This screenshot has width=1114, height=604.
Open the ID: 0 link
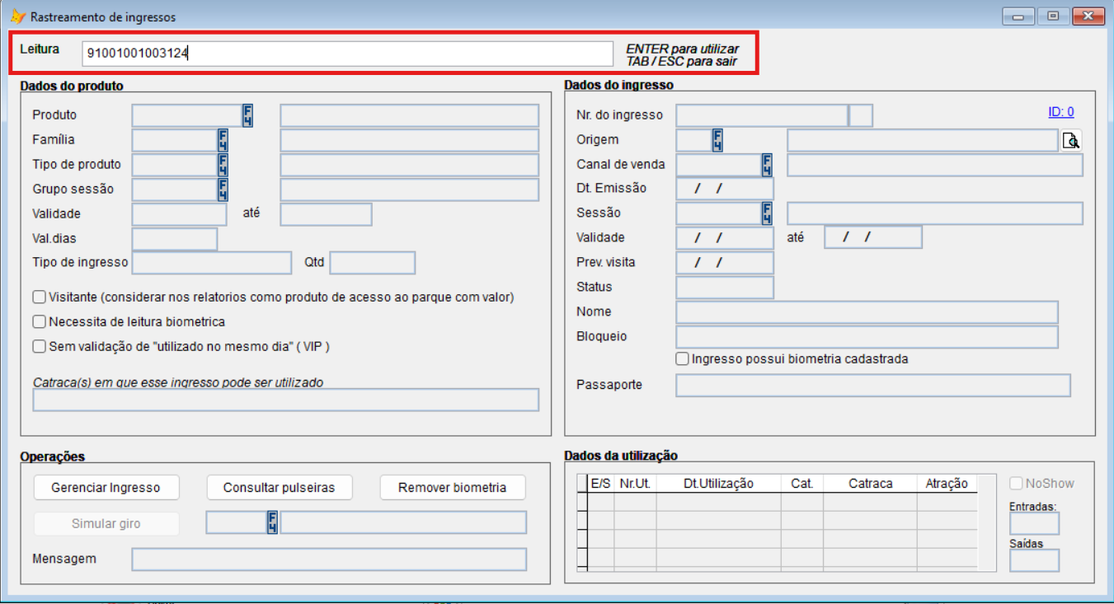coord(1060,113)
